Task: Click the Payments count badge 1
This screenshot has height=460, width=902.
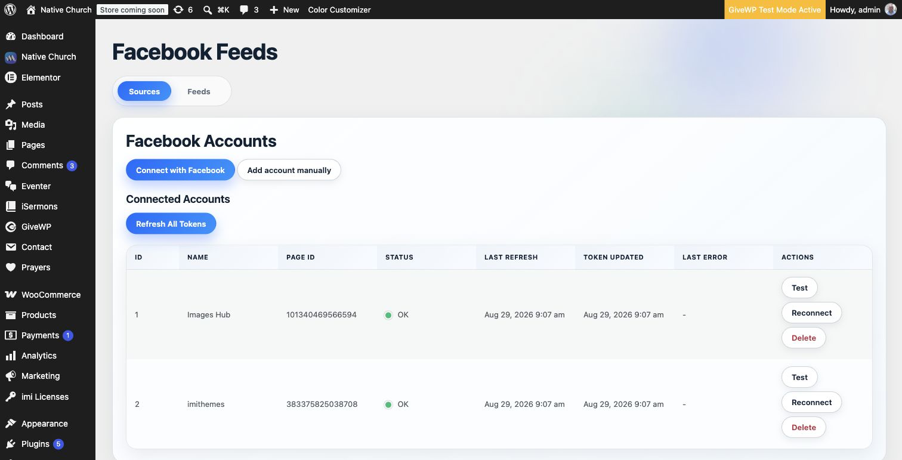Action: [x=68, y=335]
